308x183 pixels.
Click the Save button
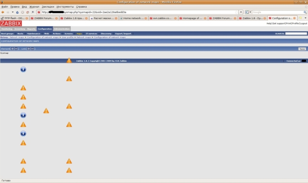pyautogui.click(x=302, y=49)
